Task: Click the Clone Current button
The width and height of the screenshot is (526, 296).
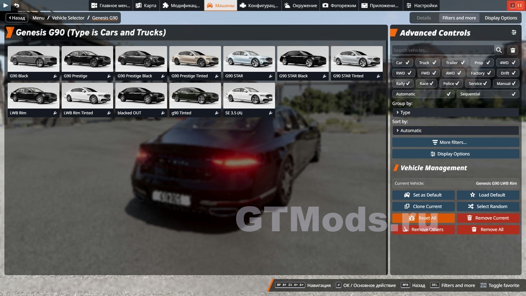Action: pos(423,207)
